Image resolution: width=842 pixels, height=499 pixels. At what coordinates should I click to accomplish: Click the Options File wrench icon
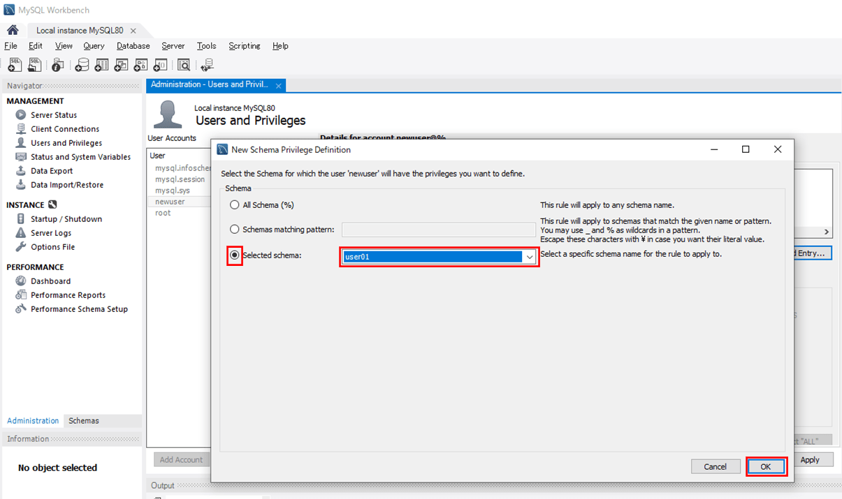(x=21, y=247)
